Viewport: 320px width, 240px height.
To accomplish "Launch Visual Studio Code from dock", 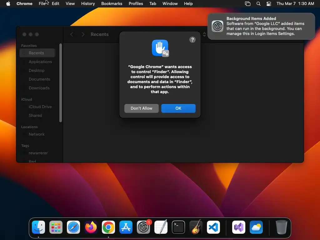I will pos(213,227).
